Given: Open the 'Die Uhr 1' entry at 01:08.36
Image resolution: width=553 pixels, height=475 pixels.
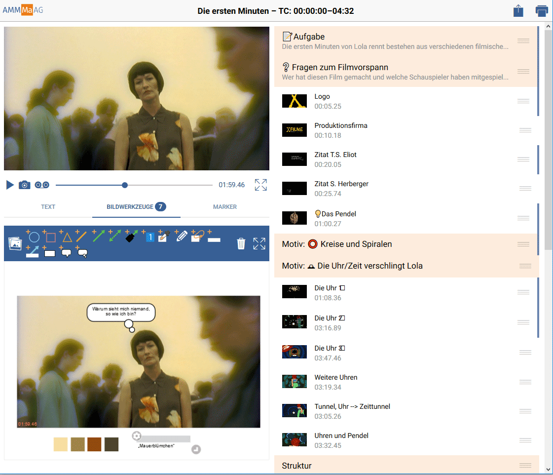Looking at the screenshot, I should pos(406,292).
